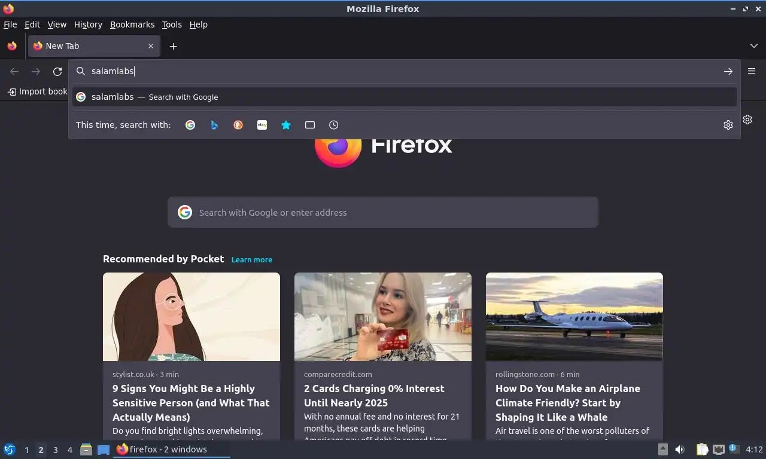This screenshot has width=766, height=459.
Task: Go forward one page
Action: 36,72
